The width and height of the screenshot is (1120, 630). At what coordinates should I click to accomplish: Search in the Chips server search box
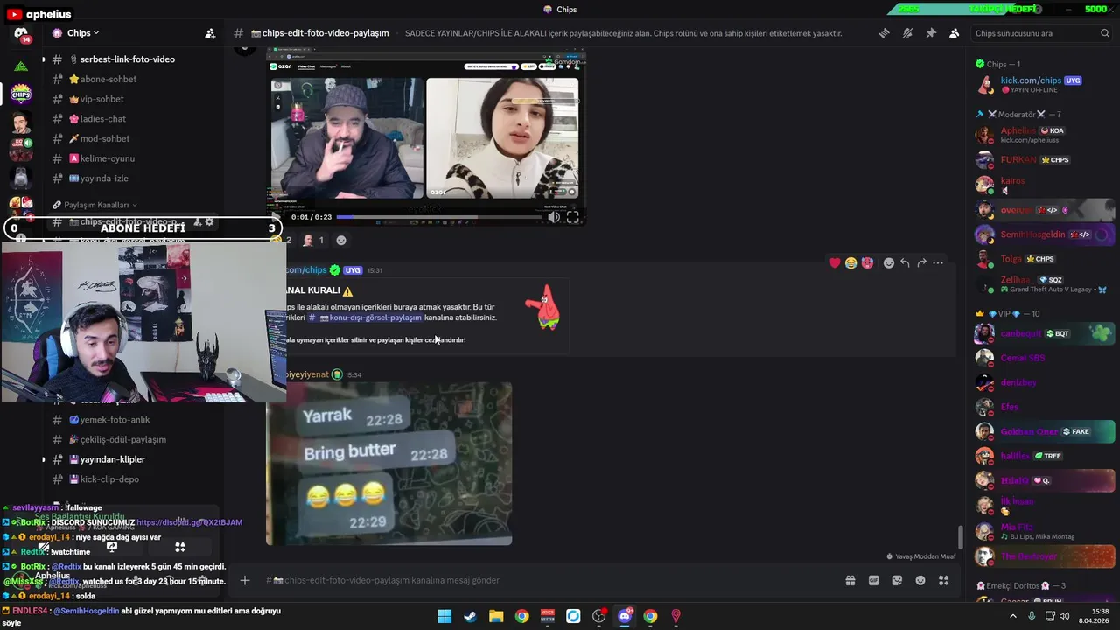1042,33
